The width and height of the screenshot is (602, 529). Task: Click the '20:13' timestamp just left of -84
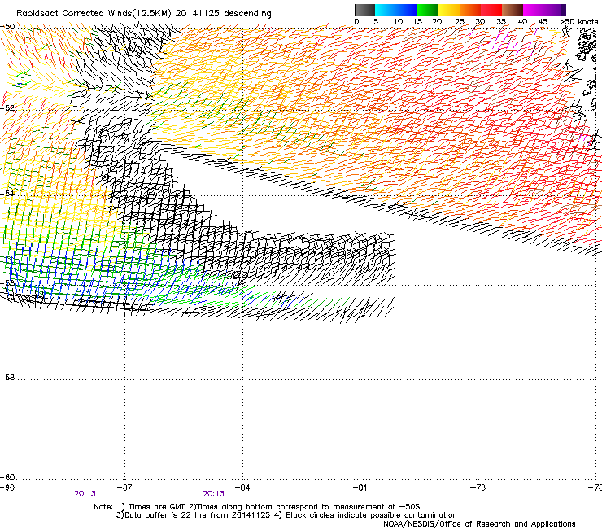click(x=213, y=494)
